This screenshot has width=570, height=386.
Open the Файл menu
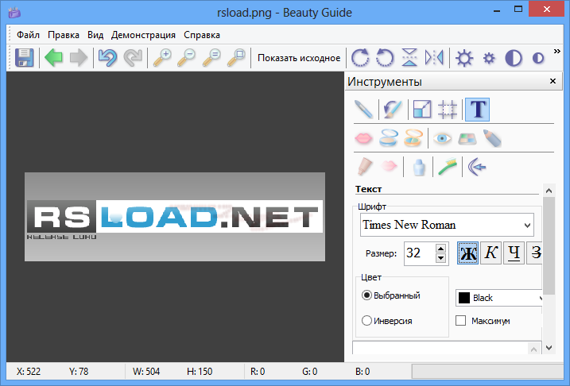pos(28,35)
